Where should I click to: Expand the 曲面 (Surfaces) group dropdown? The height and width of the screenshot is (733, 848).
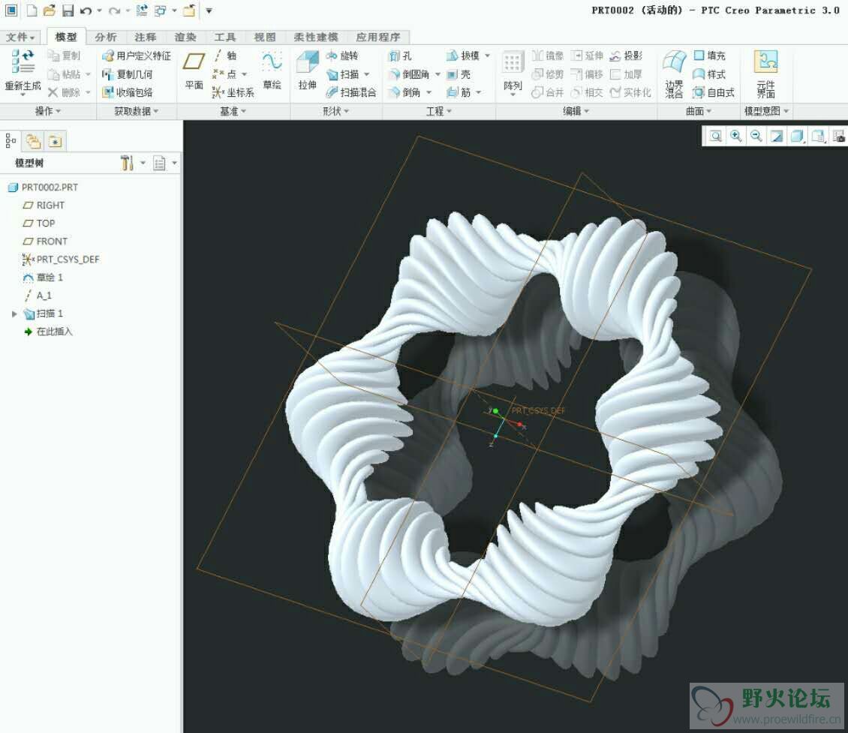point(699,111)
